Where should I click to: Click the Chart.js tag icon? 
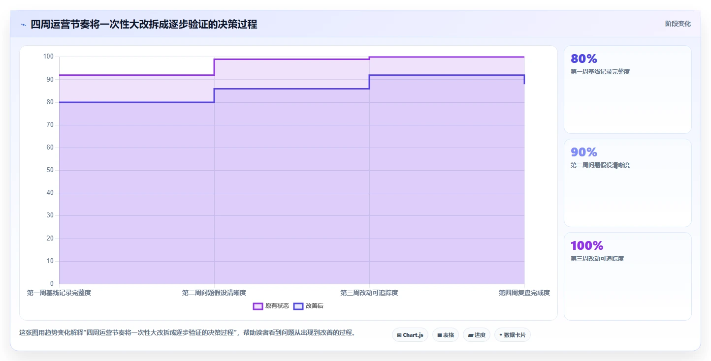click(399, 335)
